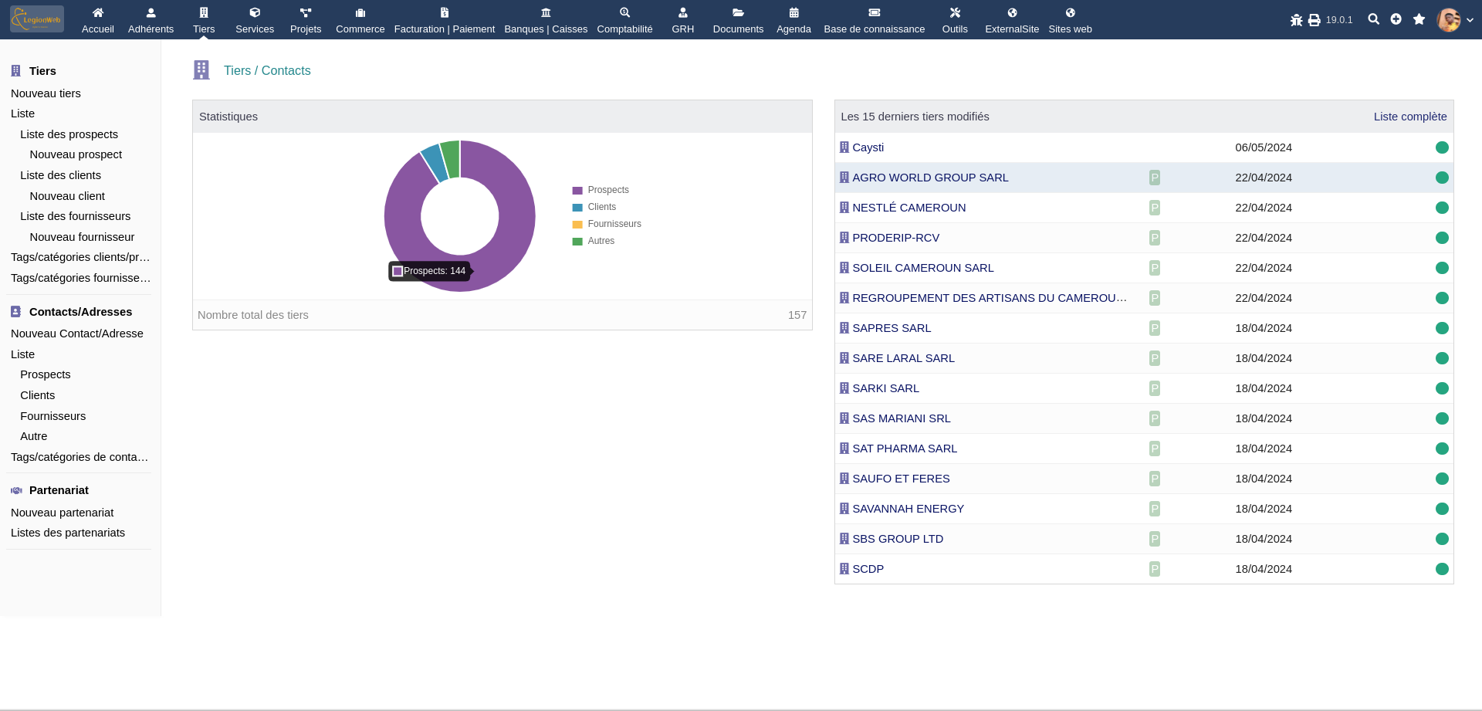Open SAVANNAH ENERGY record
This screenshot has height=711, width=1482.
click(908, 509)
